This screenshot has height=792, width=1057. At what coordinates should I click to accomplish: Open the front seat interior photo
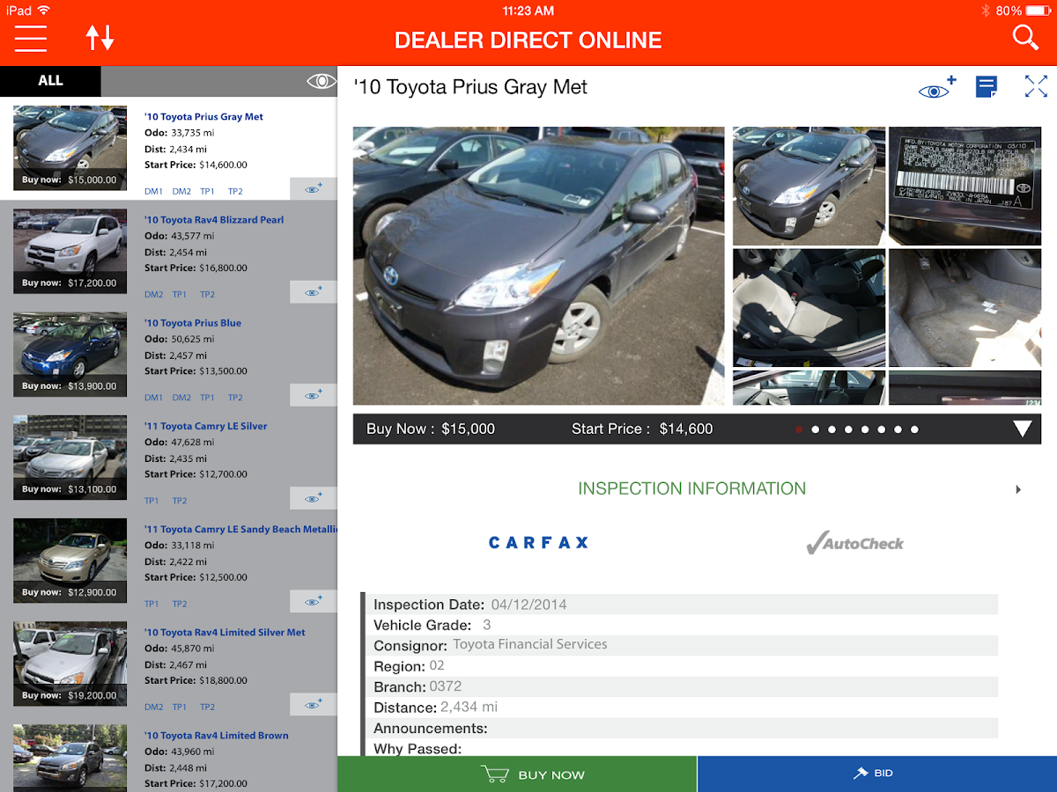[x=809, y=307]
